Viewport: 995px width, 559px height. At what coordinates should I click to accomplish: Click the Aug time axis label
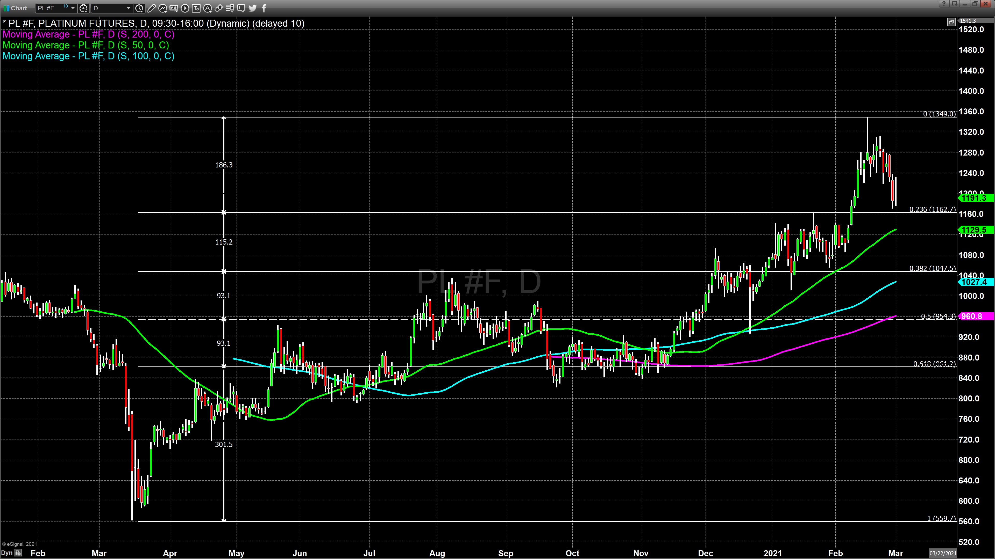[x=437, y=553]
